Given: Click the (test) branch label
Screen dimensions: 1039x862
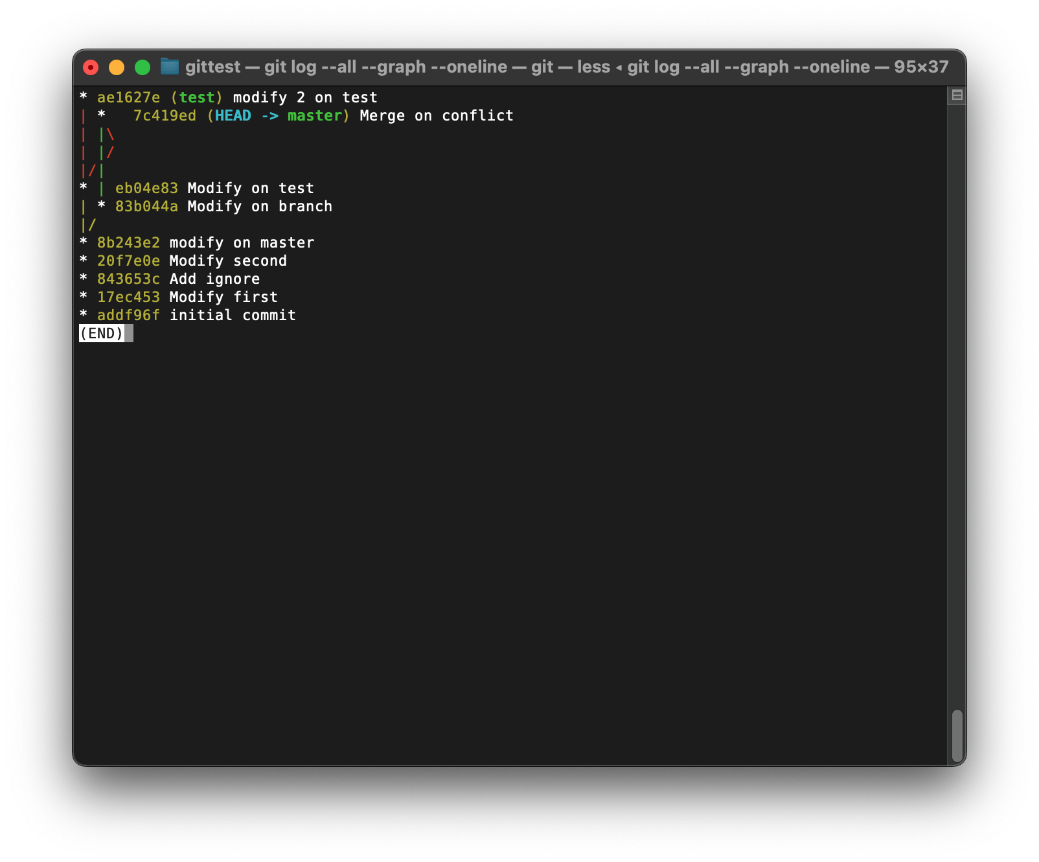Looking at the screenshot, I should coord(196,97).
